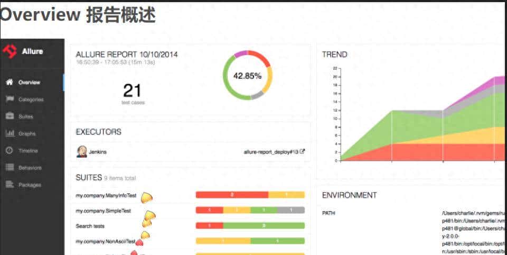Open allure-report_deploy#13 build link
The width and height of the screenshot is (507, 255).
[x=271, y=151]
